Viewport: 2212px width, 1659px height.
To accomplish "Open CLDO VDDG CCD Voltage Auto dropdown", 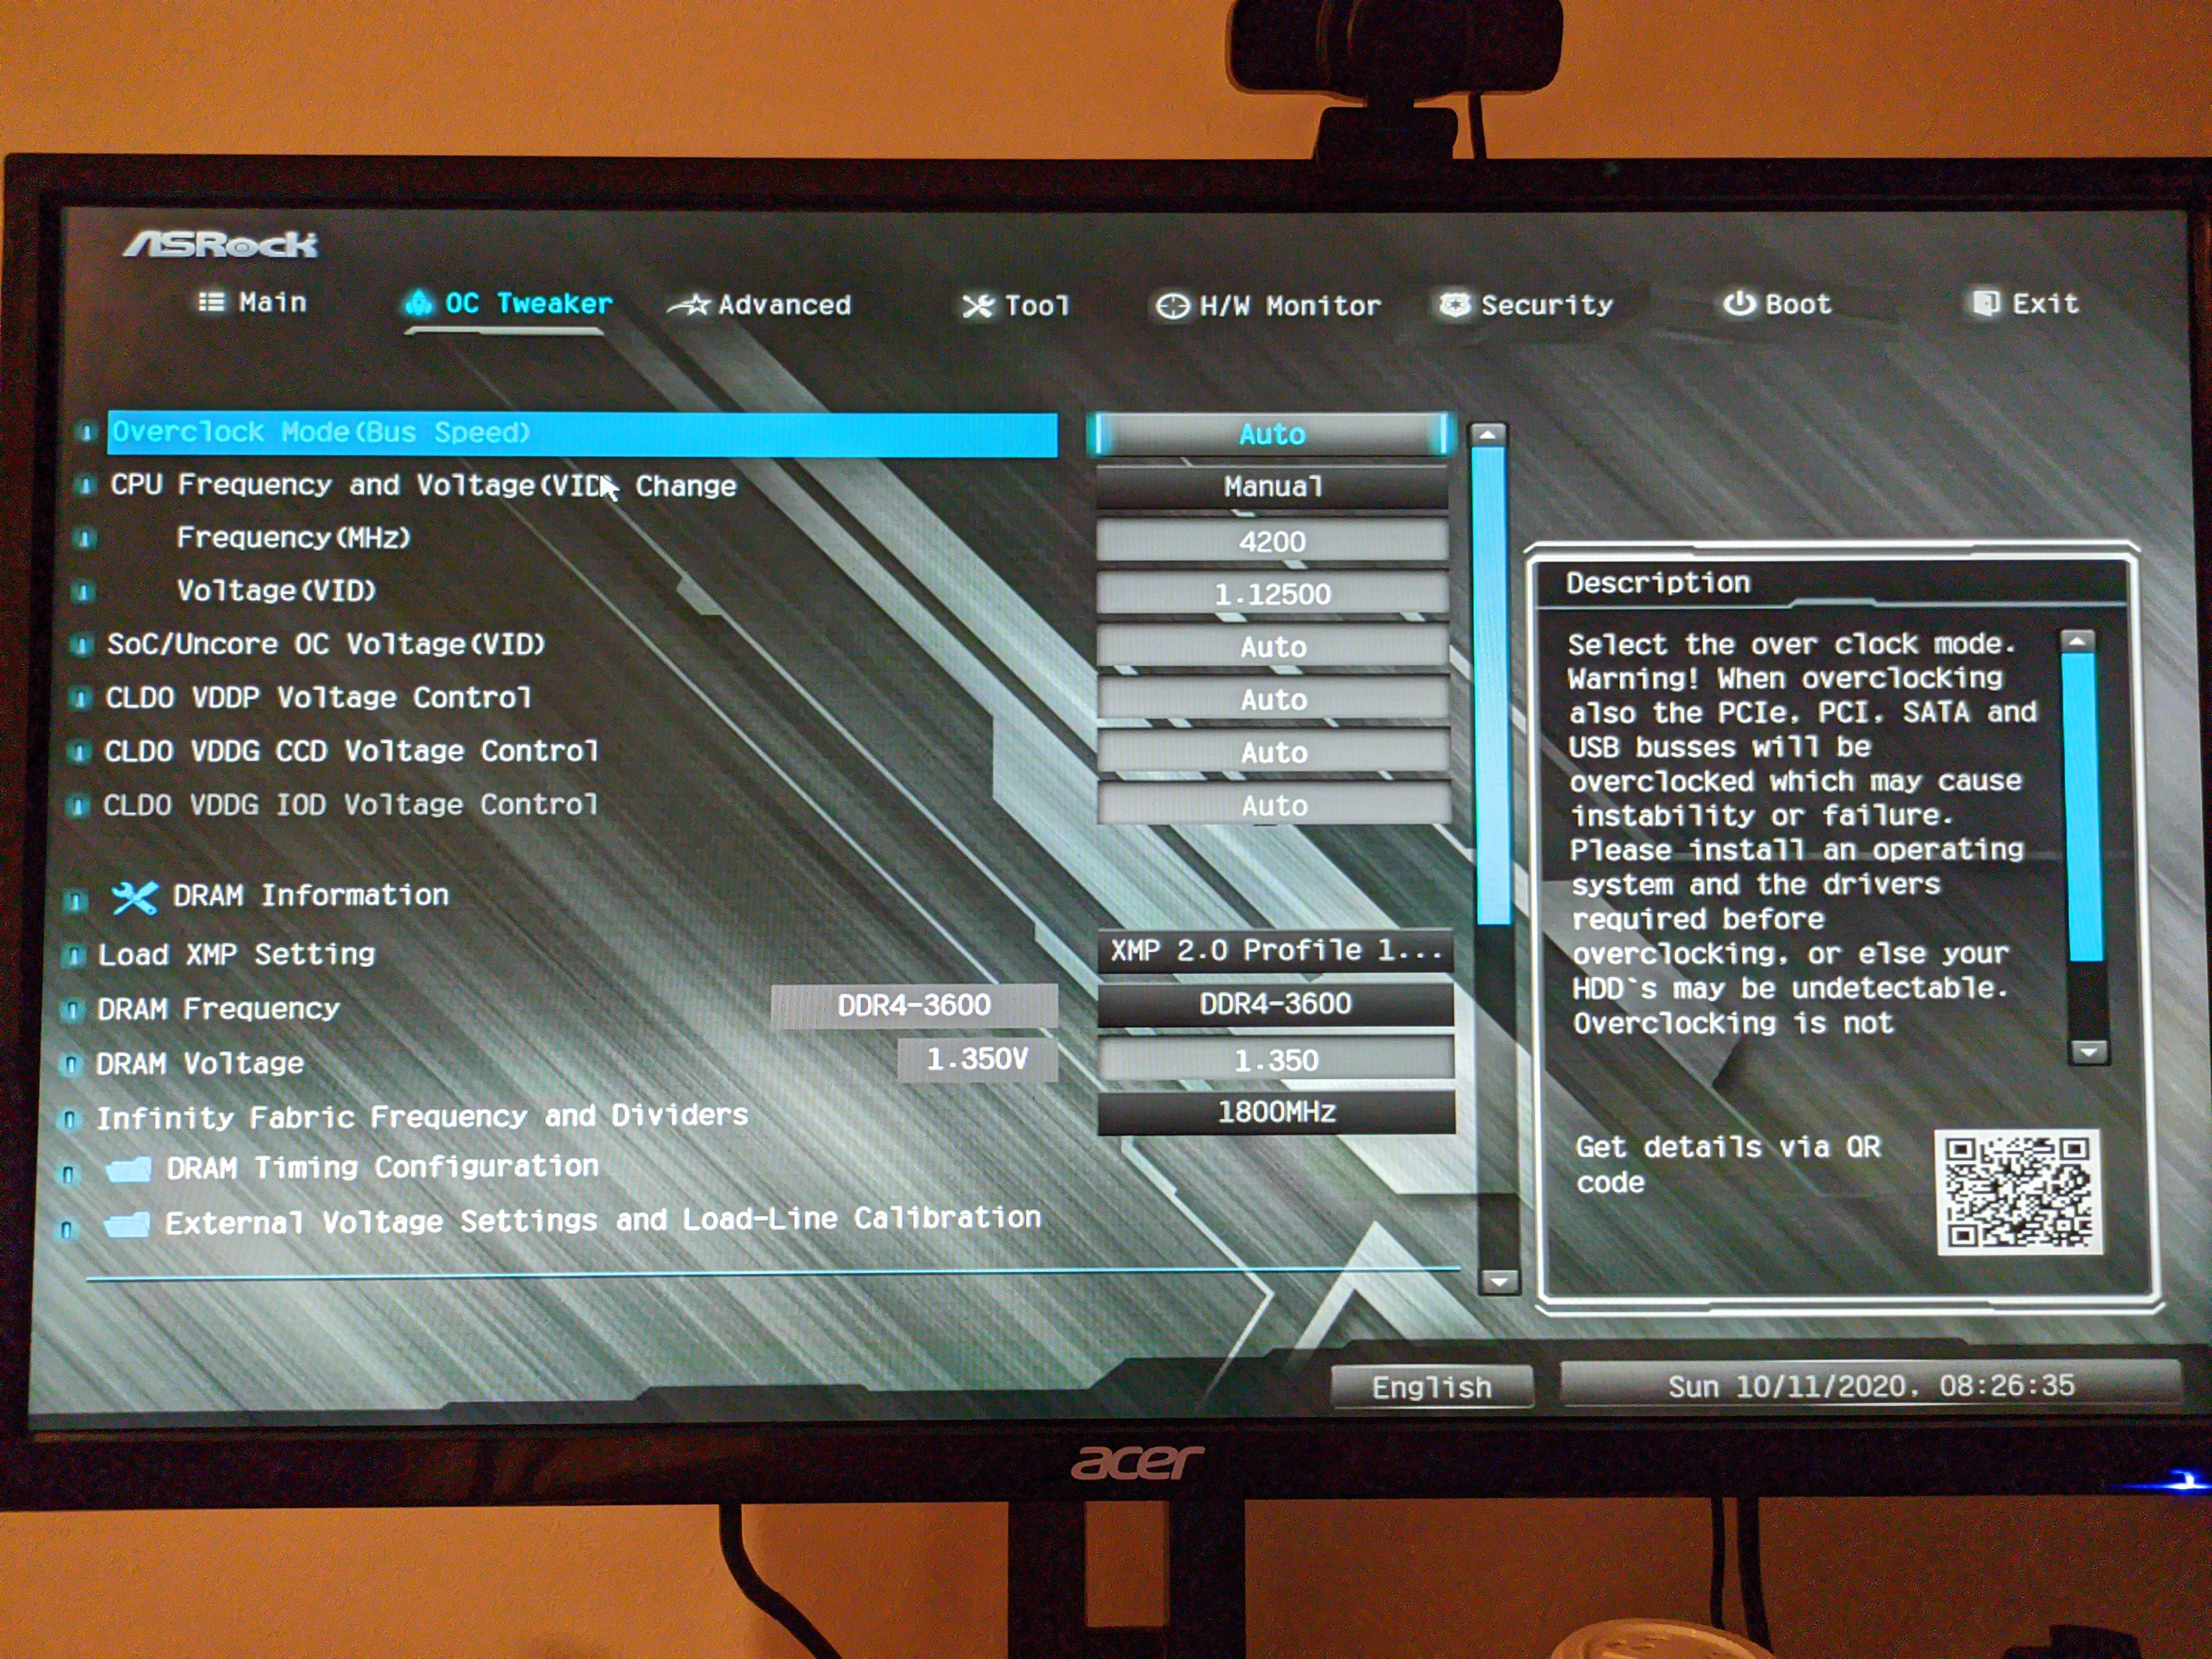I will (1274, 752).
